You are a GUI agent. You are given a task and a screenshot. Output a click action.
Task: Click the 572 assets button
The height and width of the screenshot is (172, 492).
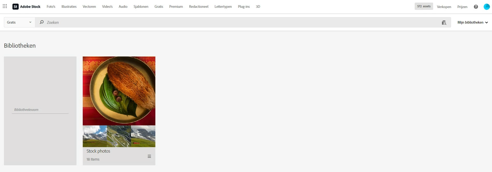click(x=424, y=6)
